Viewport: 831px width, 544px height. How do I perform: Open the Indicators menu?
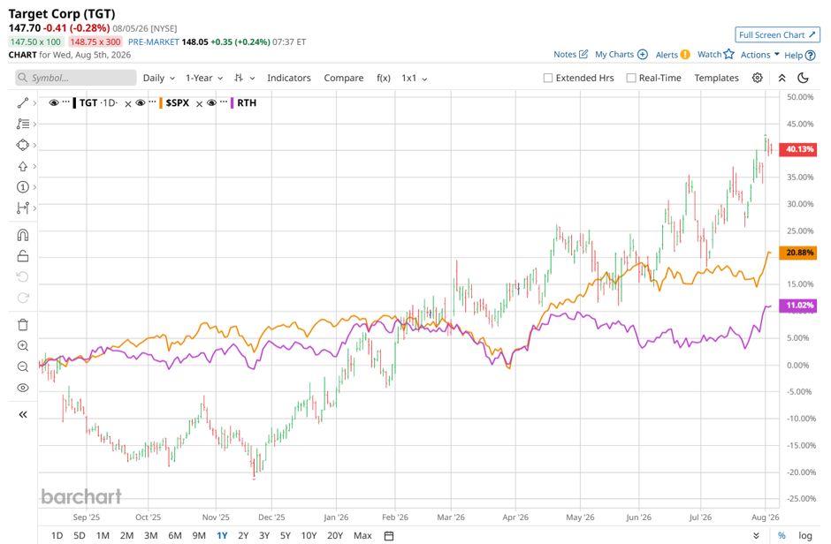click(x=289, y=78)
